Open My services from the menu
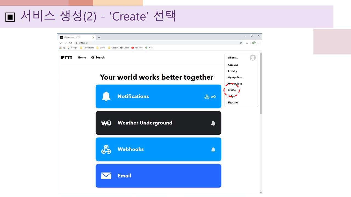Image resolution: width=351 pixels, height=197 pixels. [235, 84]
